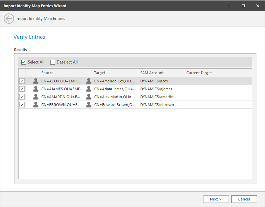Uncheck the EBROWN row checkbox
Viewport: 265px width, 207px height.
coord(22,105)
